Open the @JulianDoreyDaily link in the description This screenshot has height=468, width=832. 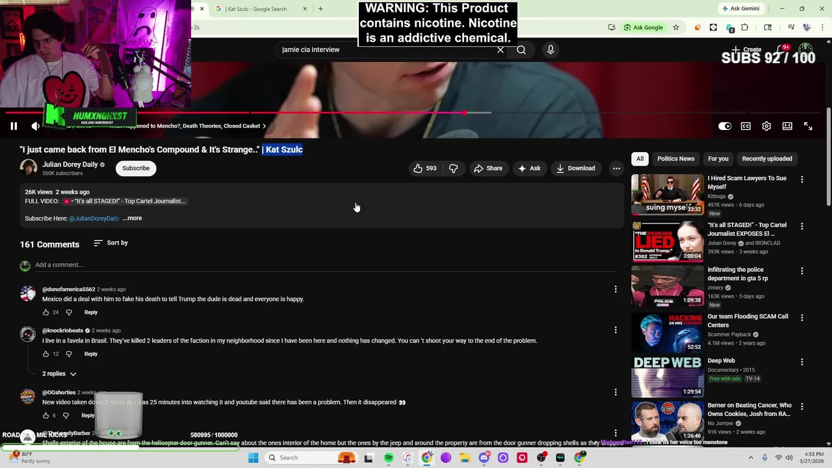pos(94,218)
